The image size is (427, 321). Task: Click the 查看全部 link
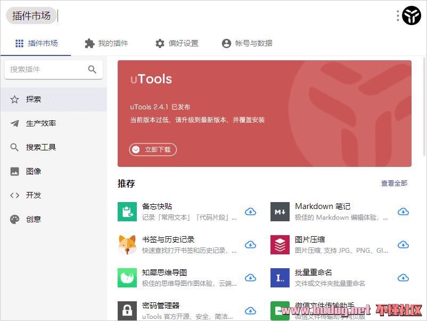[394, 183]
